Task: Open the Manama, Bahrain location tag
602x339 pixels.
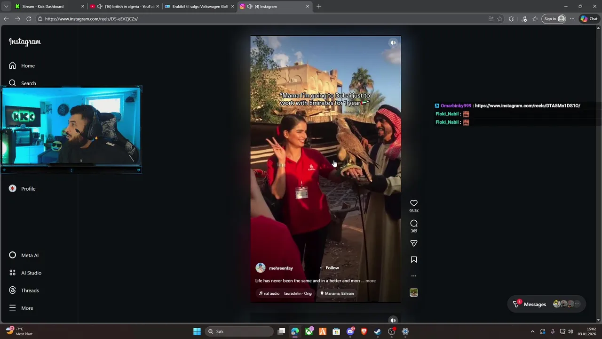Action: 337,293
